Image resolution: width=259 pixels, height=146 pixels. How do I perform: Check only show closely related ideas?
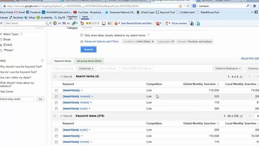[82, 35]
